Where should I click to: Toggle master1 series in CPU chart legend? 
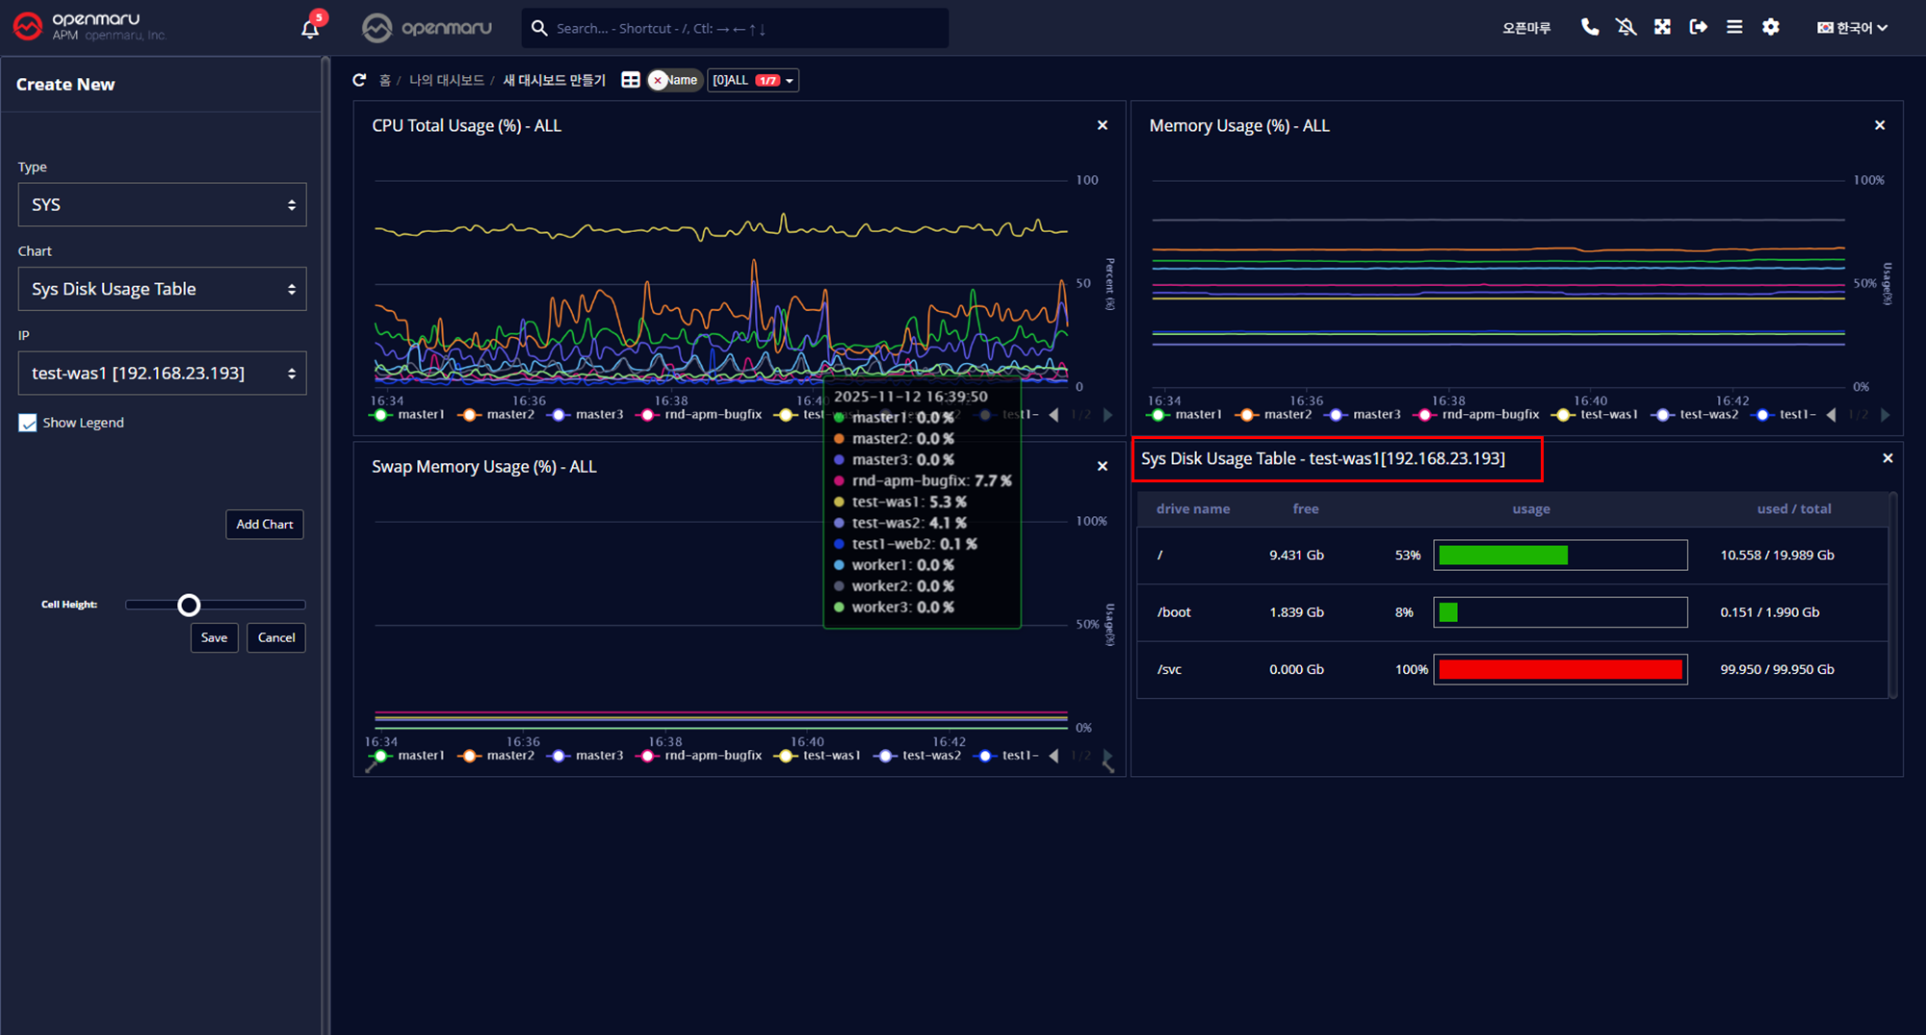point(408,415)
